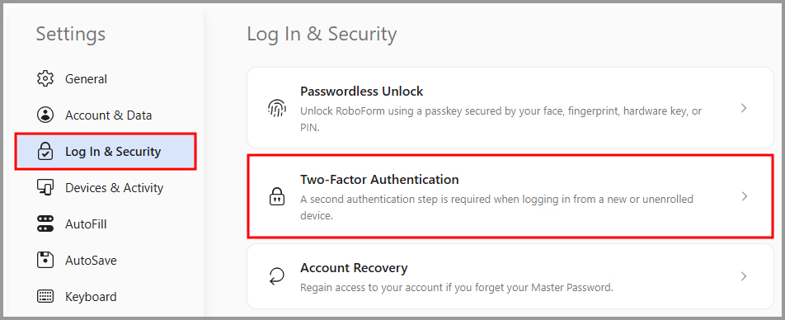
Task: Click the AutoFill icon in sidebar
Action: pyautogui.click(x=45, y=224)
